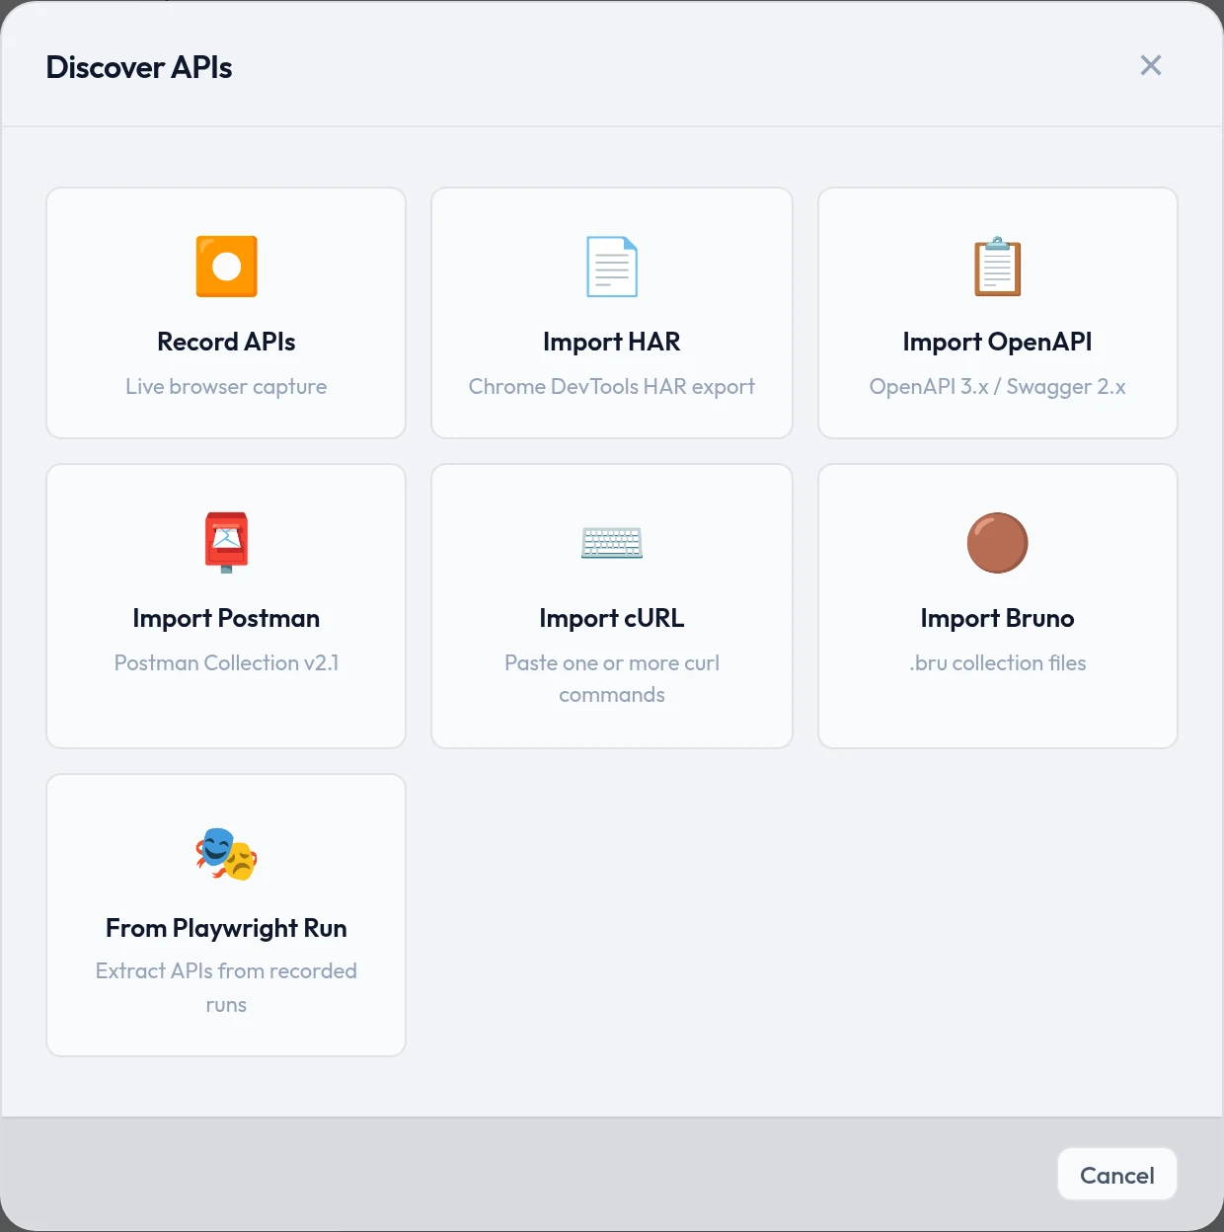Click the red Postman postbox icon
The image size is (1224, 1232).
point(226,542)
